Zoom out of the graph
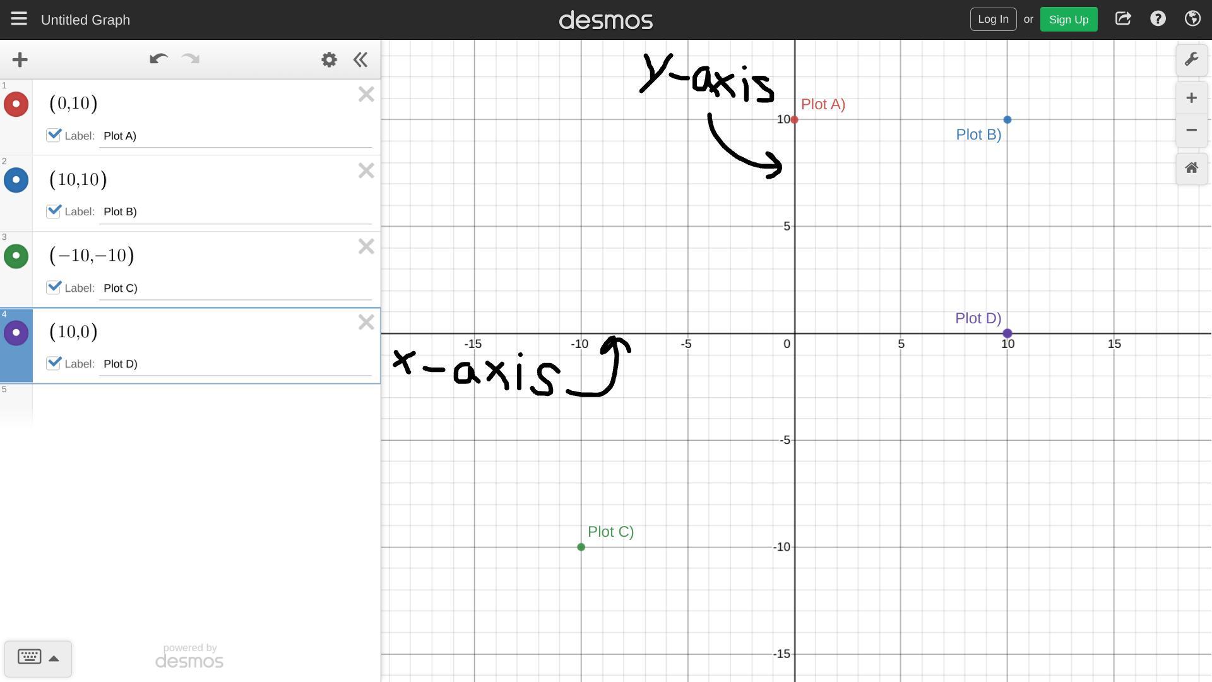 [x=1191, y=130]
